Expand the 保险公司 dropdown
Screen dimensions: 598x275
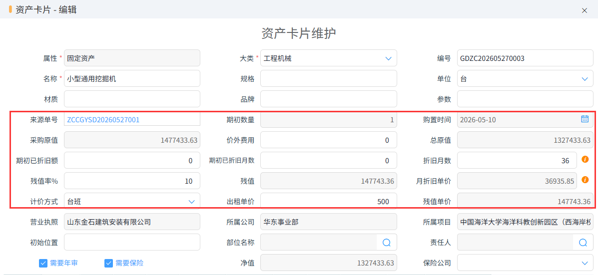585,263
